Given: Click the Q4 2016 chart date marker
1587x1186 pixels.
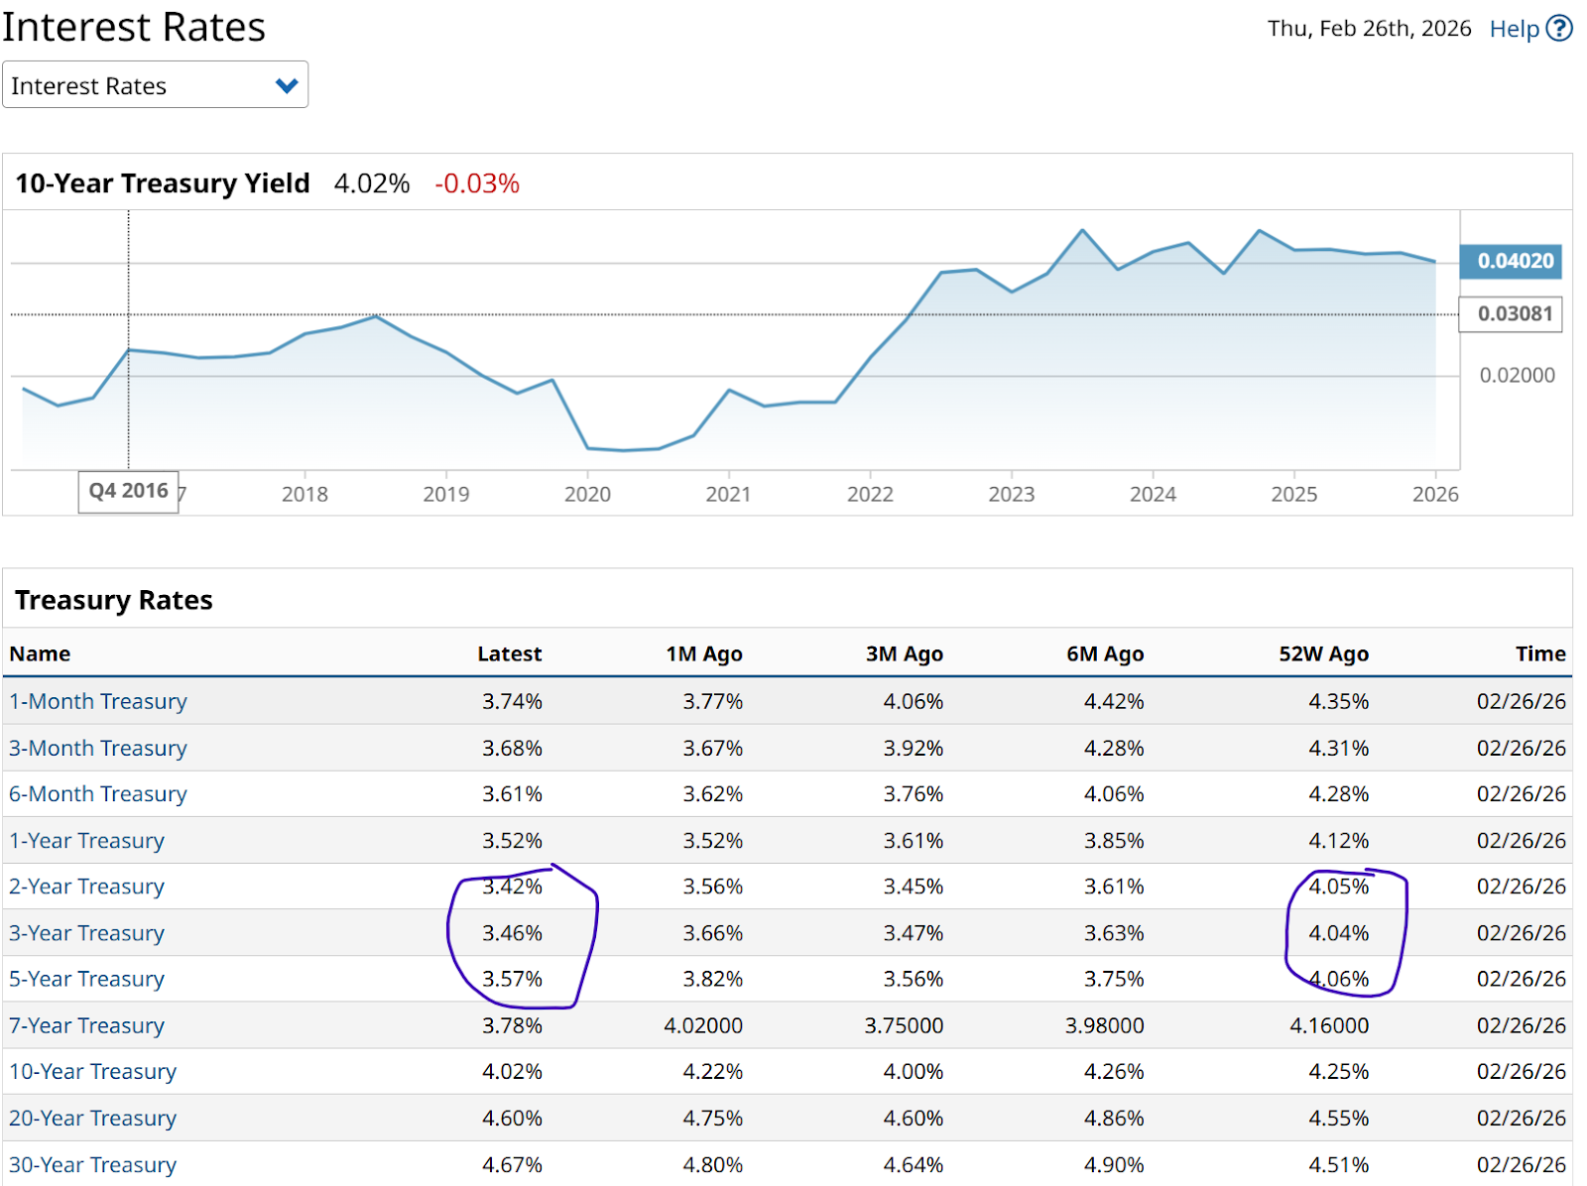Looking at the screenshot, I should pos(129,491).
